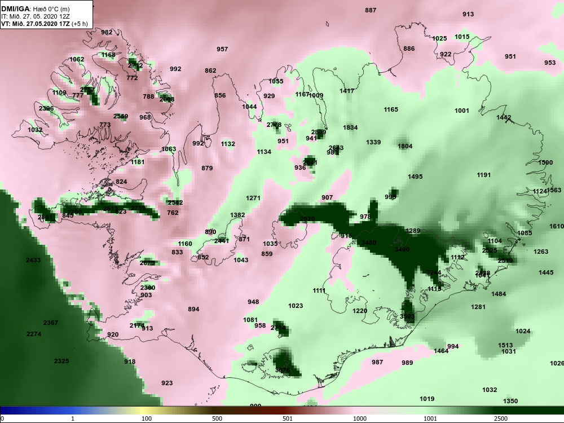The image size is (564, 423).
Task: Click the map value 1191
Action: click(x=484, y=175)
